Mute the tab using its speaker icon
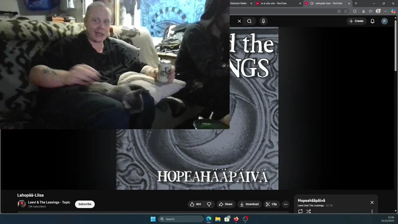 point(312,3)
